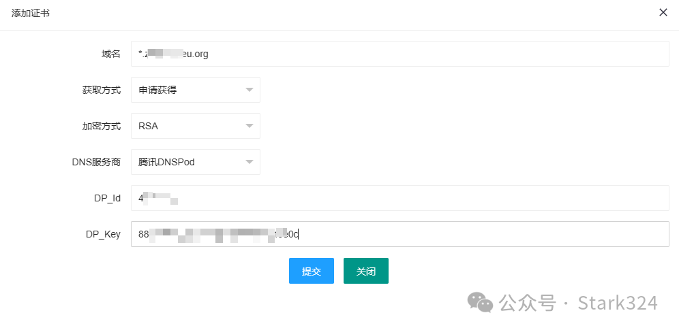679x330 pixels.
Task: Click the WeChat logo in the watermark
Action: coord(481,303)
